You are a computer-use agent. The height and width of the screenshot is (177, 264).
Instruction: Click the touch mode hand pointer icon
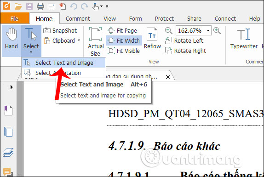(x=96, y=6)
